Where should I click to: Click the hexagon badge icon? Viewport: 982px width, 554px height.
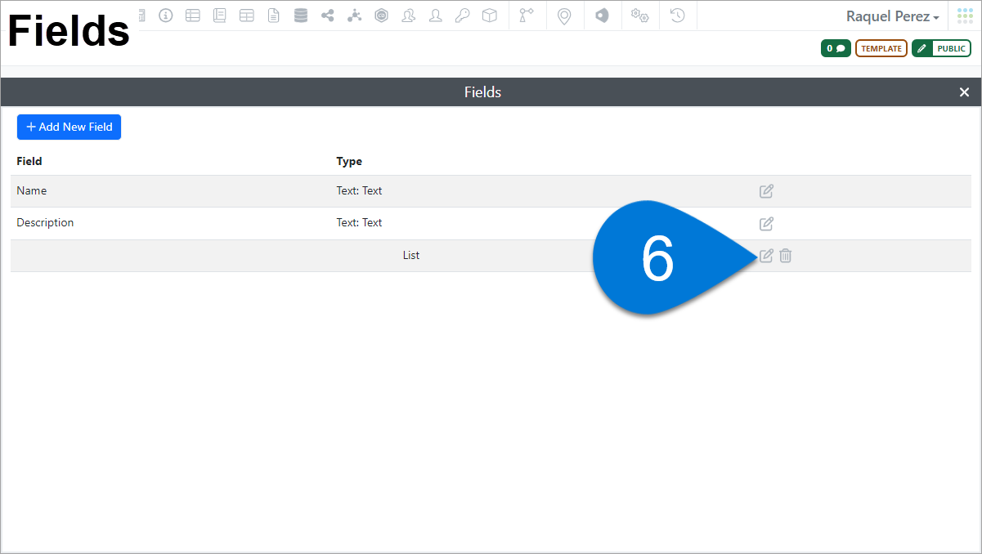coord(381,16)
